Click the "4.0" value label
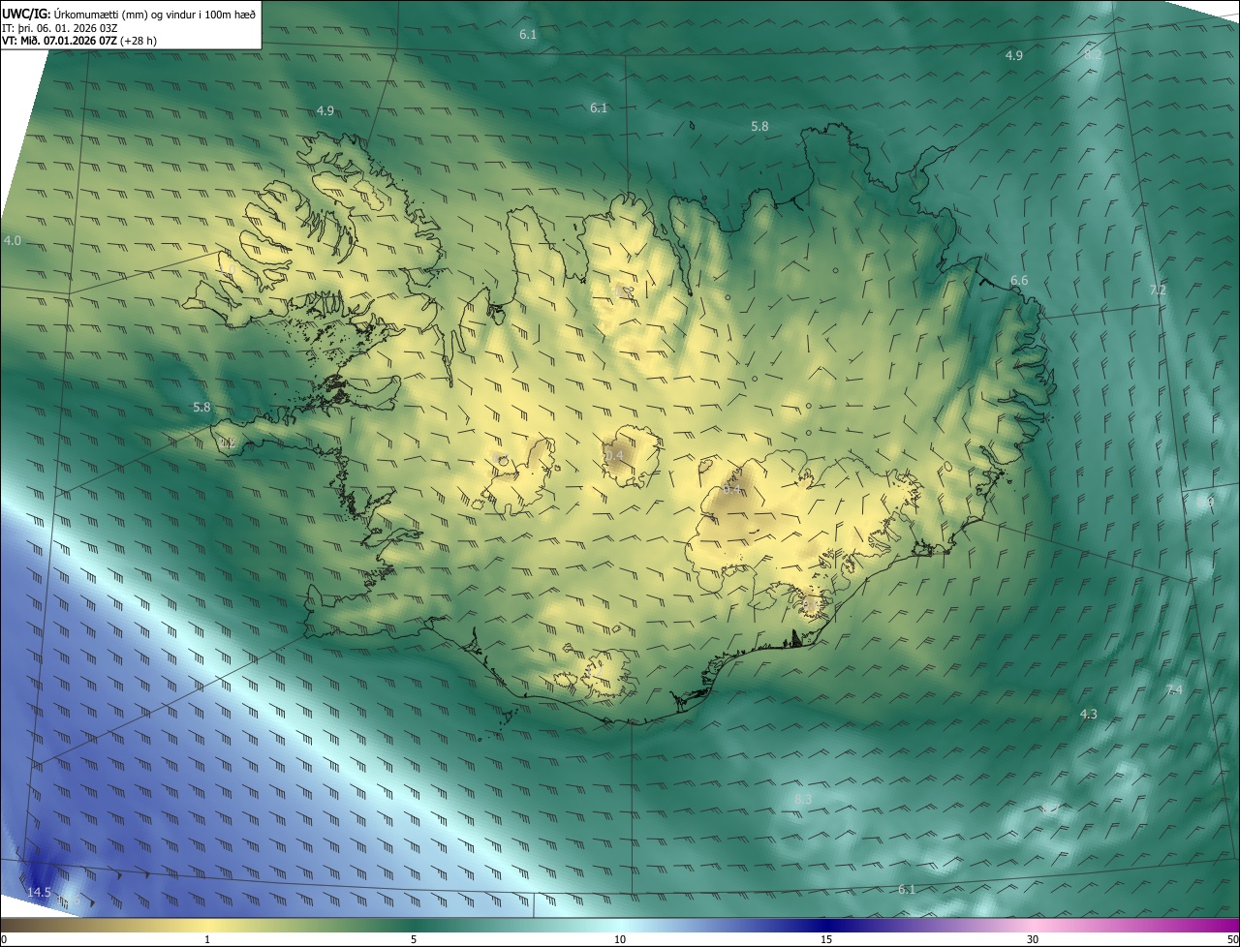The image size is (1240, 947). pos(12,240)
